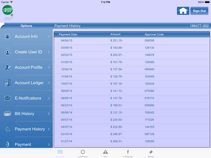Open the Payment History menu item
This screenshot has height=158, width=211.
[26, 129]
